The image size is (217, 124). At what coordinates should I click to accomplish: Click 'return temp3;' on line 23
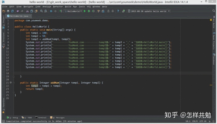[x=35, y=89]
